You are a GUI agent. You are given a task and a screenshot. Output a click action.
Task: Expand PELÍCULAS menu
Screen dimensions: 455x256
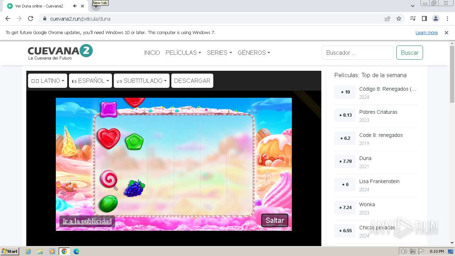183,53
